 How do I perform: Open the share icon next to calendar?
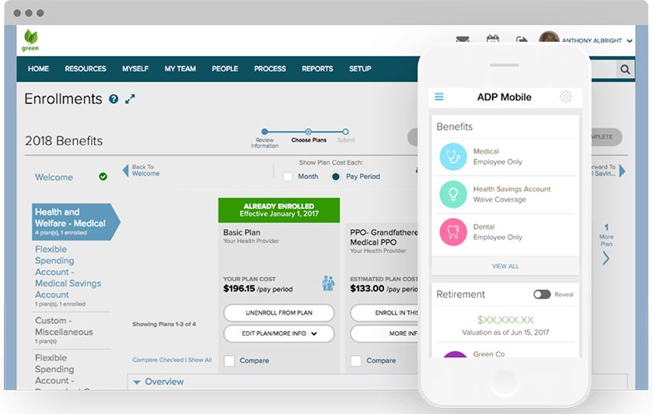522,40
